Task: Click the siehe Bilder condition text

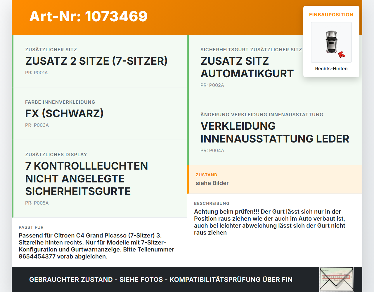Action: [x=212, y=183]
